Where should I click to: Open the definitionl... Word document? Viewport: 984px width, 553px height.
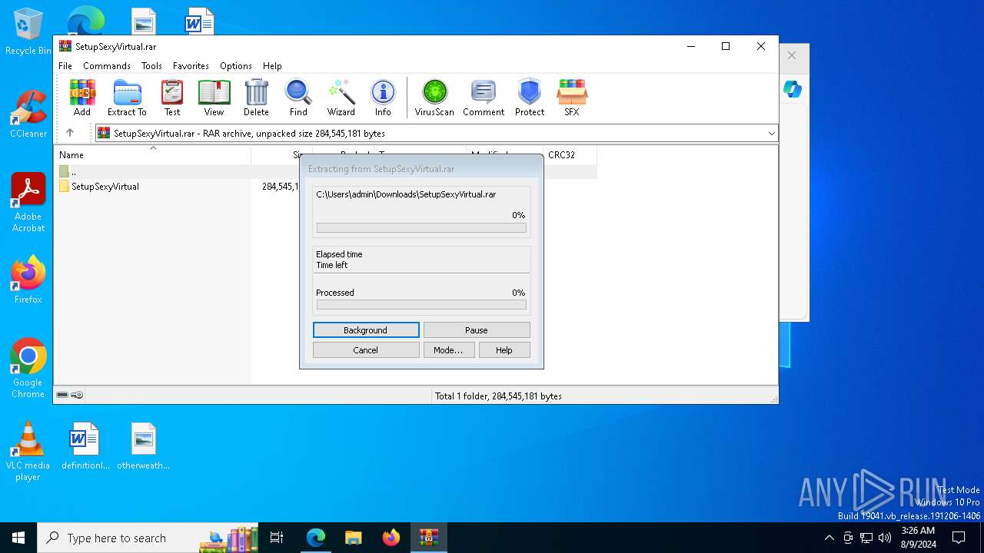tap(85, 445)
